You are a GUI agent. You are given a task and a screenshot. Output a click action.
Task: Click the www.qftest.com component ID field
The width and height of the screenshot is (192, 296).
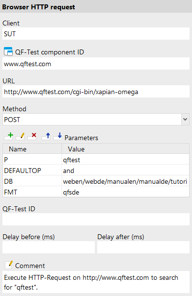96,64
